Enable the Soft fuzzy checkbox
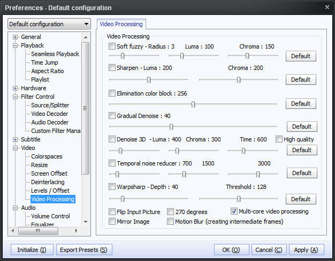335x261 pixels. click(112, 46)
